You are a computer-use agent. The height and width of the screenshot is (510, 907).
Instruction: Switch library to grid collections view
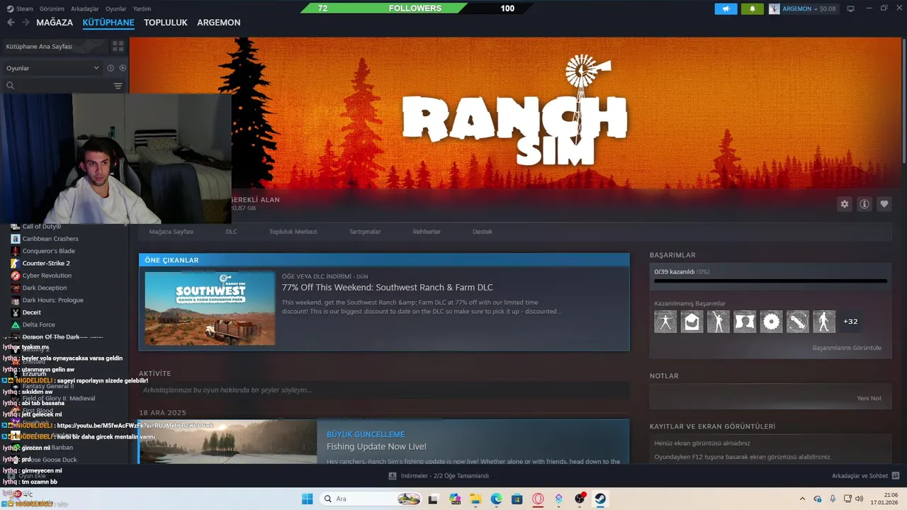click(x=118, y=46)
